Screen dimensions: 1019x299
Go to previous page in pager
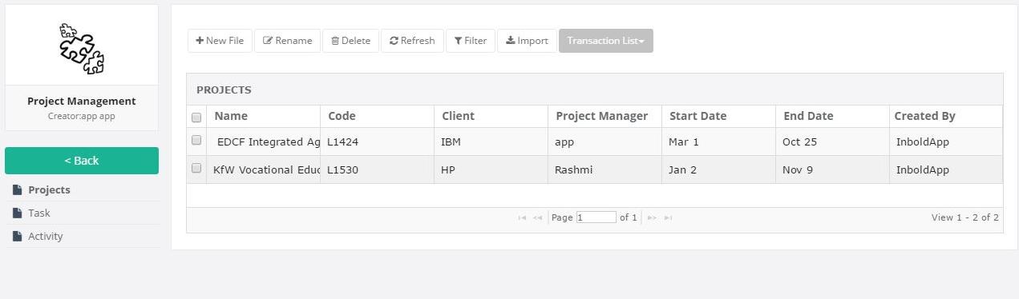click(537, 217)
